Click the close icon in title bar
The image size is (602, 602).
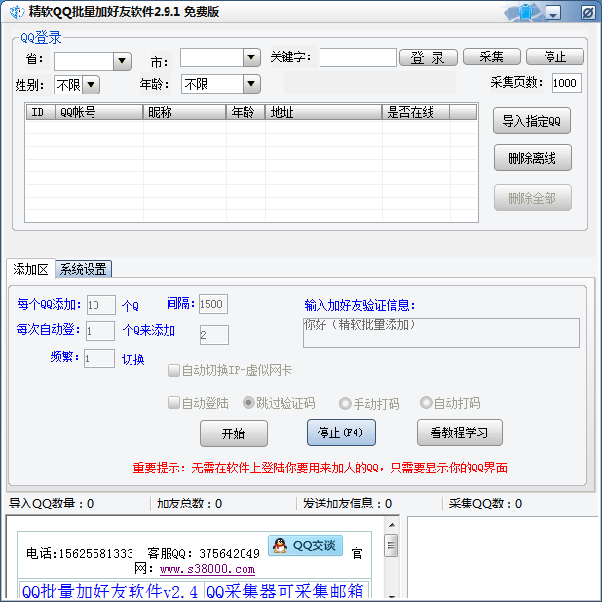(x=587, y=13)
